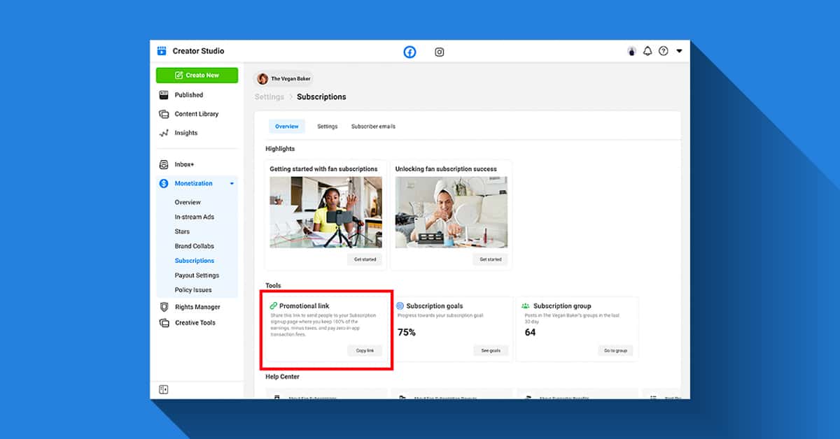Screen dimensions: 840x439
Task: Open the notifications bell
Action: (647, 51)
